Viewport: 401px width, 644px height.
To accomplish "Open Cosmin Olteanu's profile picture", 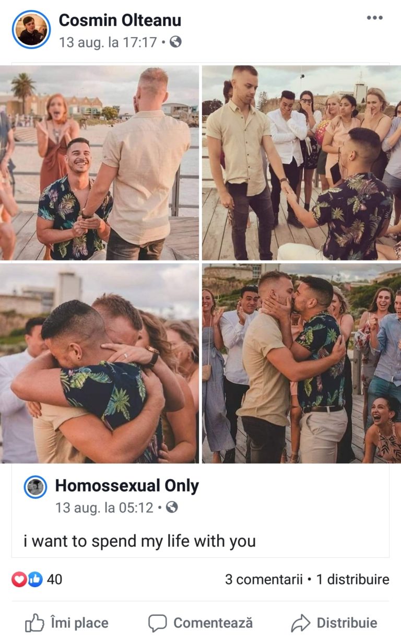I will click(31, 30).
